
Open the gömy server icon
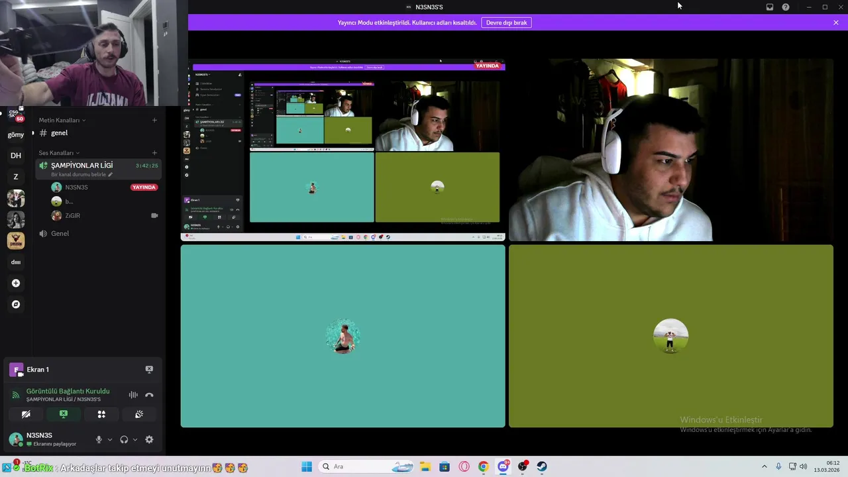(x=16, y=134)
